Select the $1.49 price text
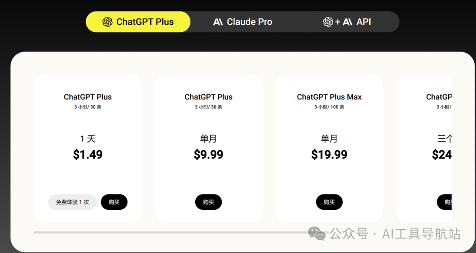 pos(88,155)
